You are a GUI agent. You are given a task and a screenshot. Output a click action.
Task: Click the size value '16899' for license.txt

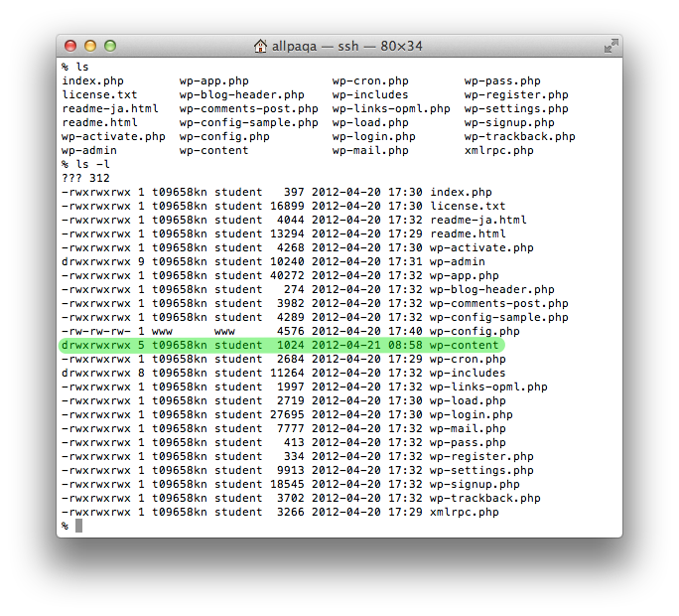tap(287, 206)
